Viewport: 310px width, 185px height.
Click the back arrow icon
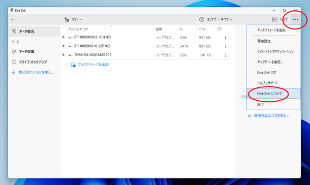[x=13, y=20]
